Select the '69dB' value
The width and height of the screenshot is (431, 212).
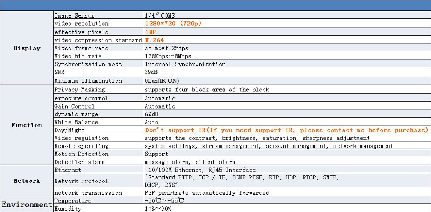pos(151,114)
